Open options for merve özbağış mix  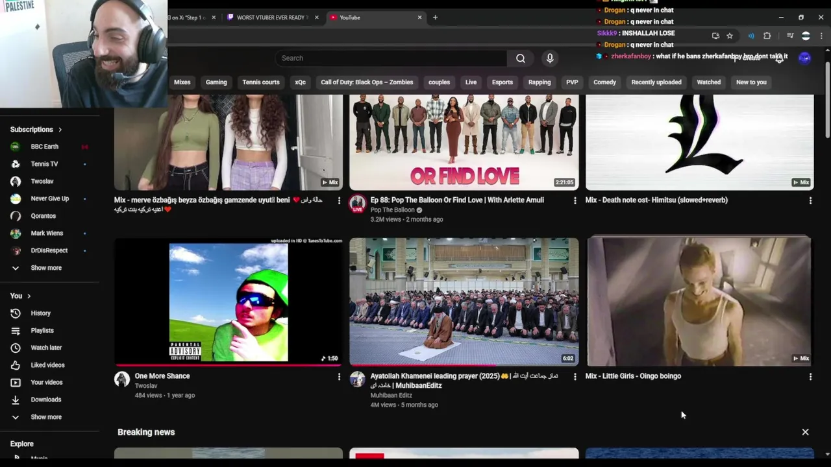tap(339, 201)
